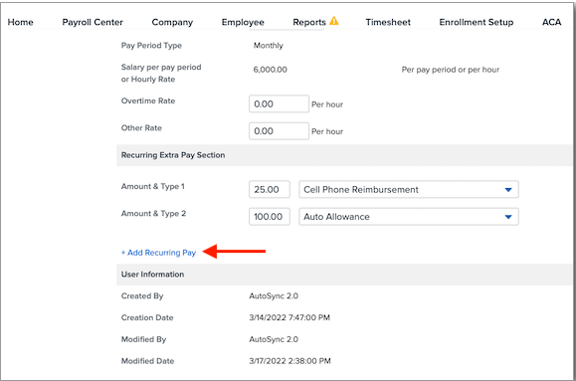The width and height of the screenshot is (576, 381).
Task: Select the Modified By AutoSync 2.0 value
Action: point(274,339)
